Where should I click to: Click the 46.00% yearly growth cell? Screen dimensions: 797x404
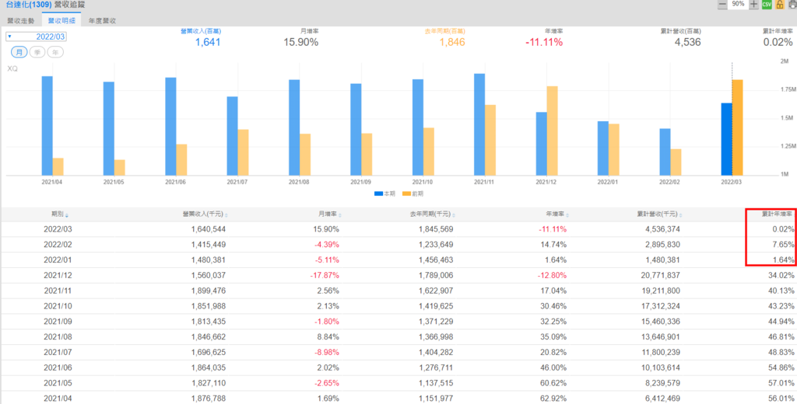[x=555, y=367]
